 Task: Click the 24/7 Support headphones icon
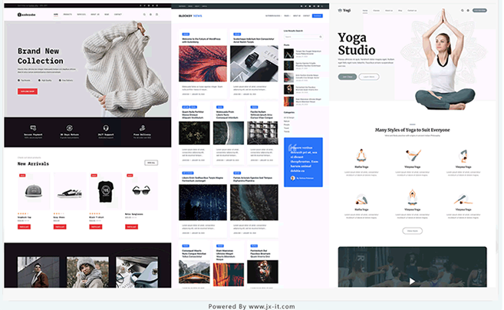(105, 128)
